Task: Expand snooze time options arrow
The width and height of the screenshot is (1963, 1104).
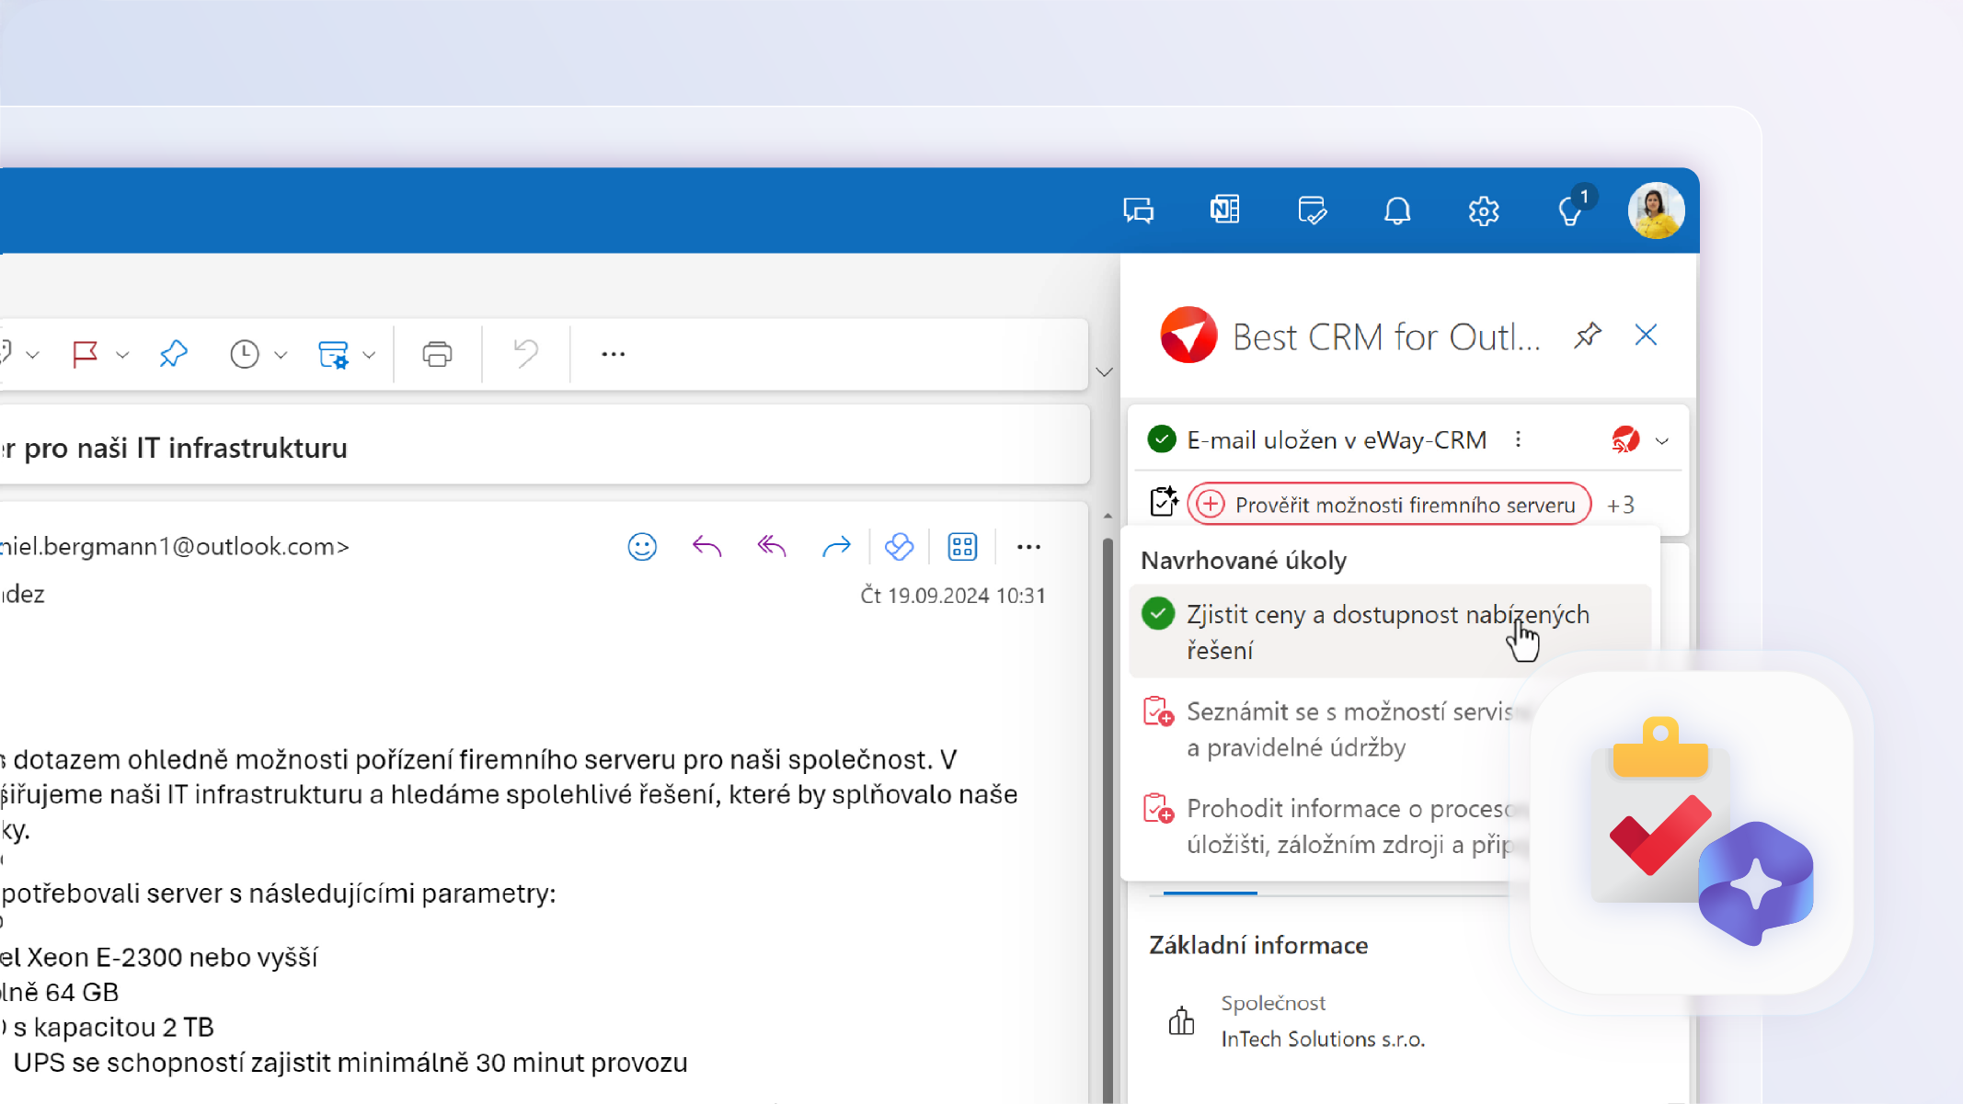Action: pos(281,355)
